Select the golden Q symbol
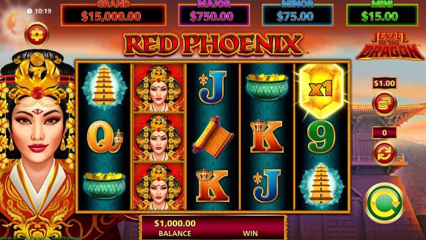426x240 pixels. click(105, 137)
